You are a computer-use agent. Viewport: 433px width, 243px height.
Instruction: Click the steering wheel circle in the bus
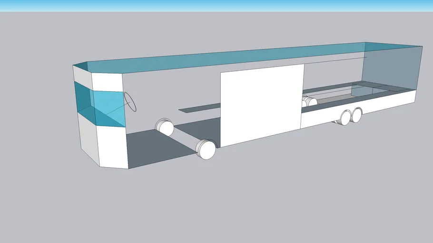[x=130, y=102]
